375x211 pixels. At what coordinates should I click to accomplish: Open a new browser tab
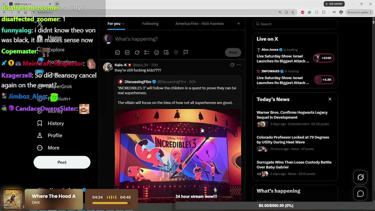click(x=57, y=4)
